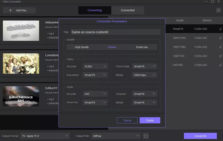Select the DJMuch Bounce Edit thumbnail
The width and height of the screenshot is (223, 141).
coord(21,96)
